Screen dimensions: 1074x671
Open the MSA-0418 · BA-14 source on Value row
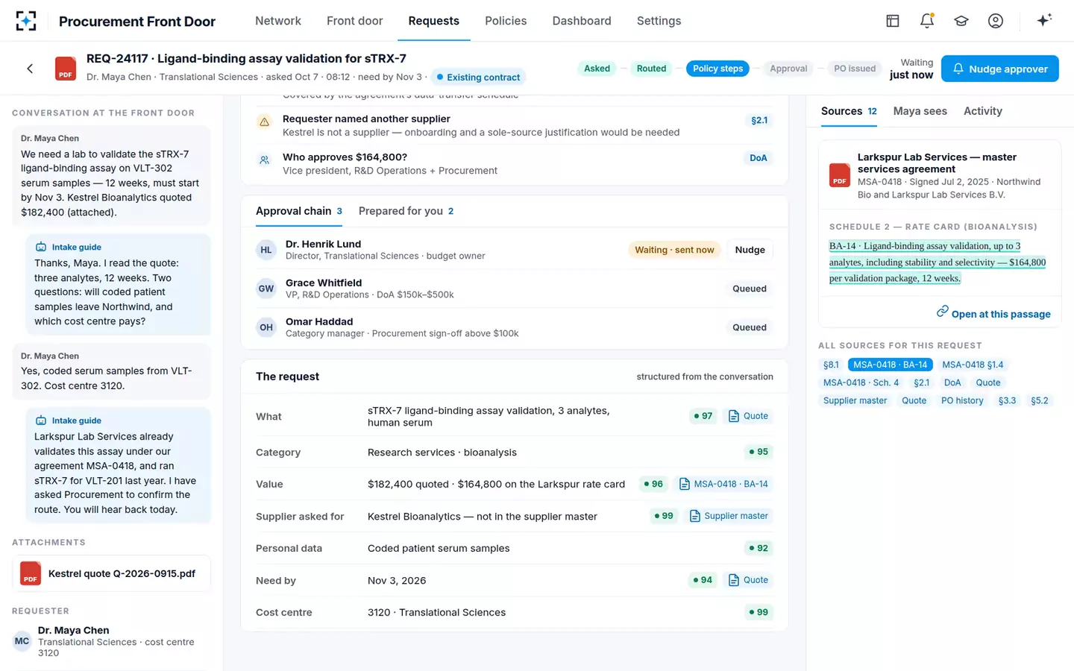coord(723,484)
